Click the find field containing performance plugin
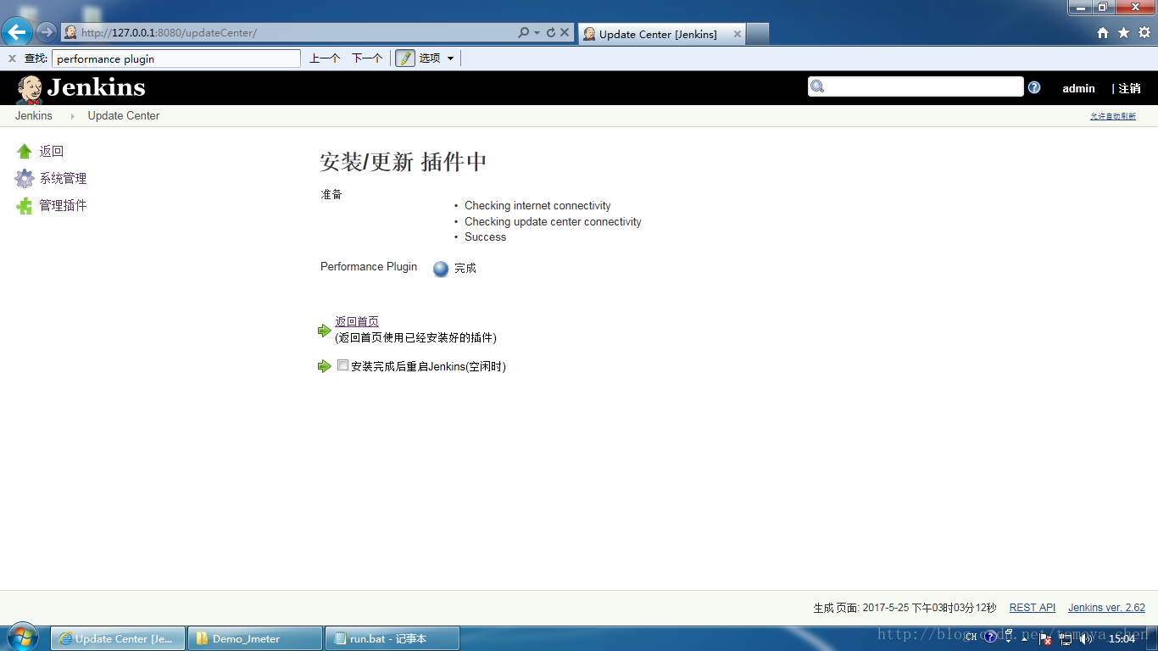The image size is (1158, 651). point(176,58)
